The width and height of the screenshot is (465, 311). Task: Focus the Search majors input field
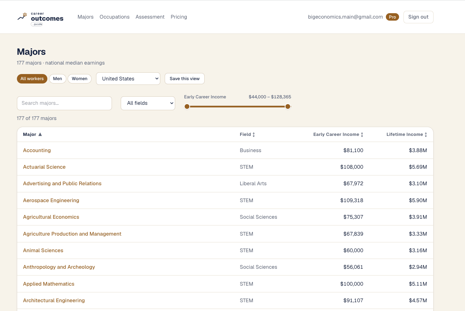(64, 103)
